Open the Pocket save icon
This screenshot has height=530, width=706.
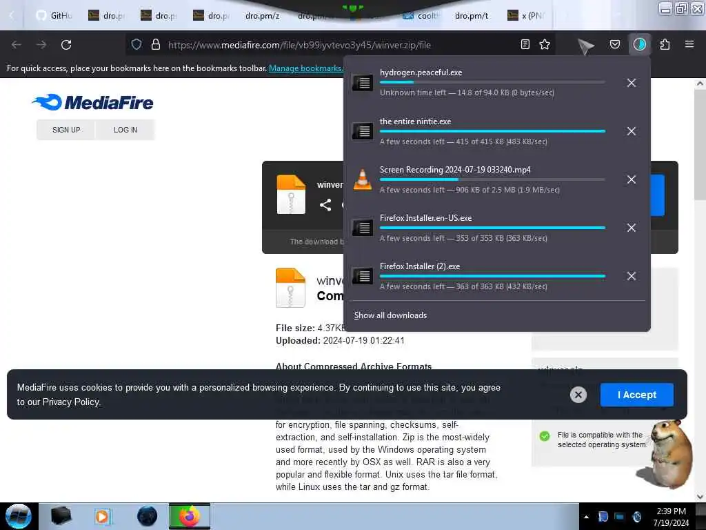[615, 44]
